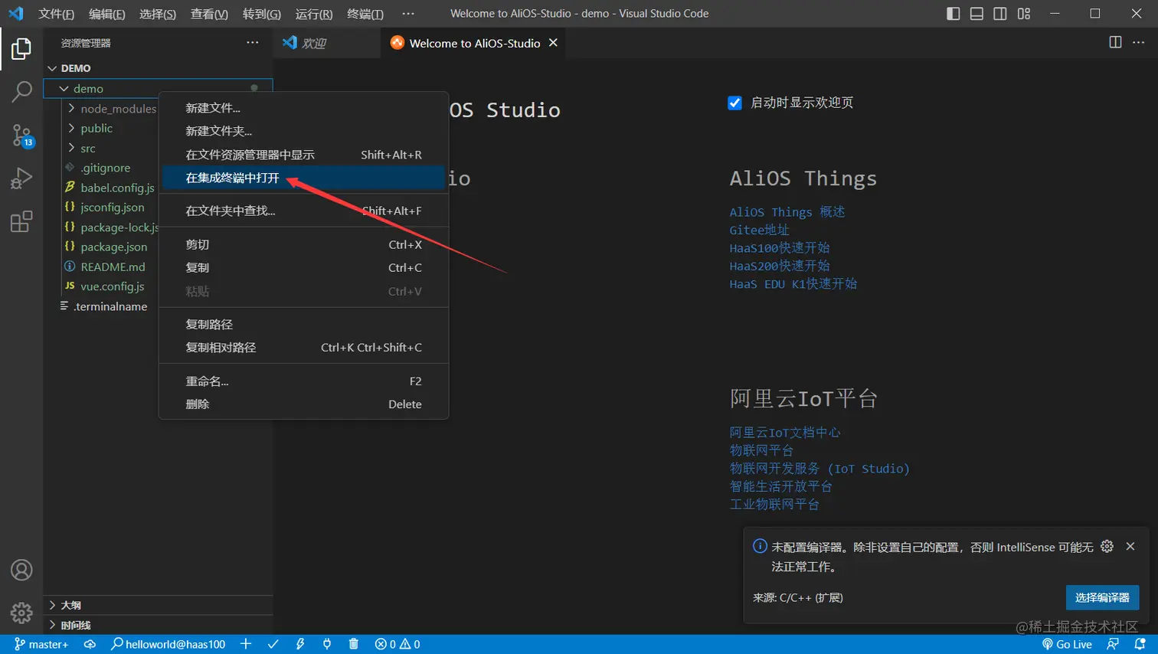Open the menu bar overflow ellipsis
1158x654 pixels.
(408, 14)
